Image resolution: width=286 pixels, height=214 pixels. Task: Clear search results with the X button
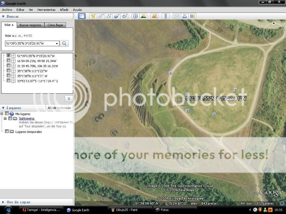point(69,99)
